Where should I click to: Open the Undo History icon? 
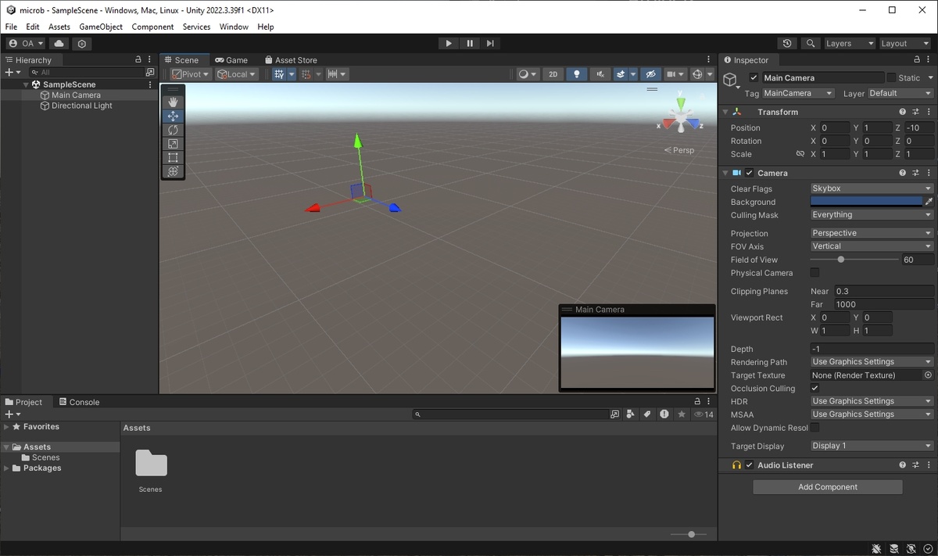point(787,44)
